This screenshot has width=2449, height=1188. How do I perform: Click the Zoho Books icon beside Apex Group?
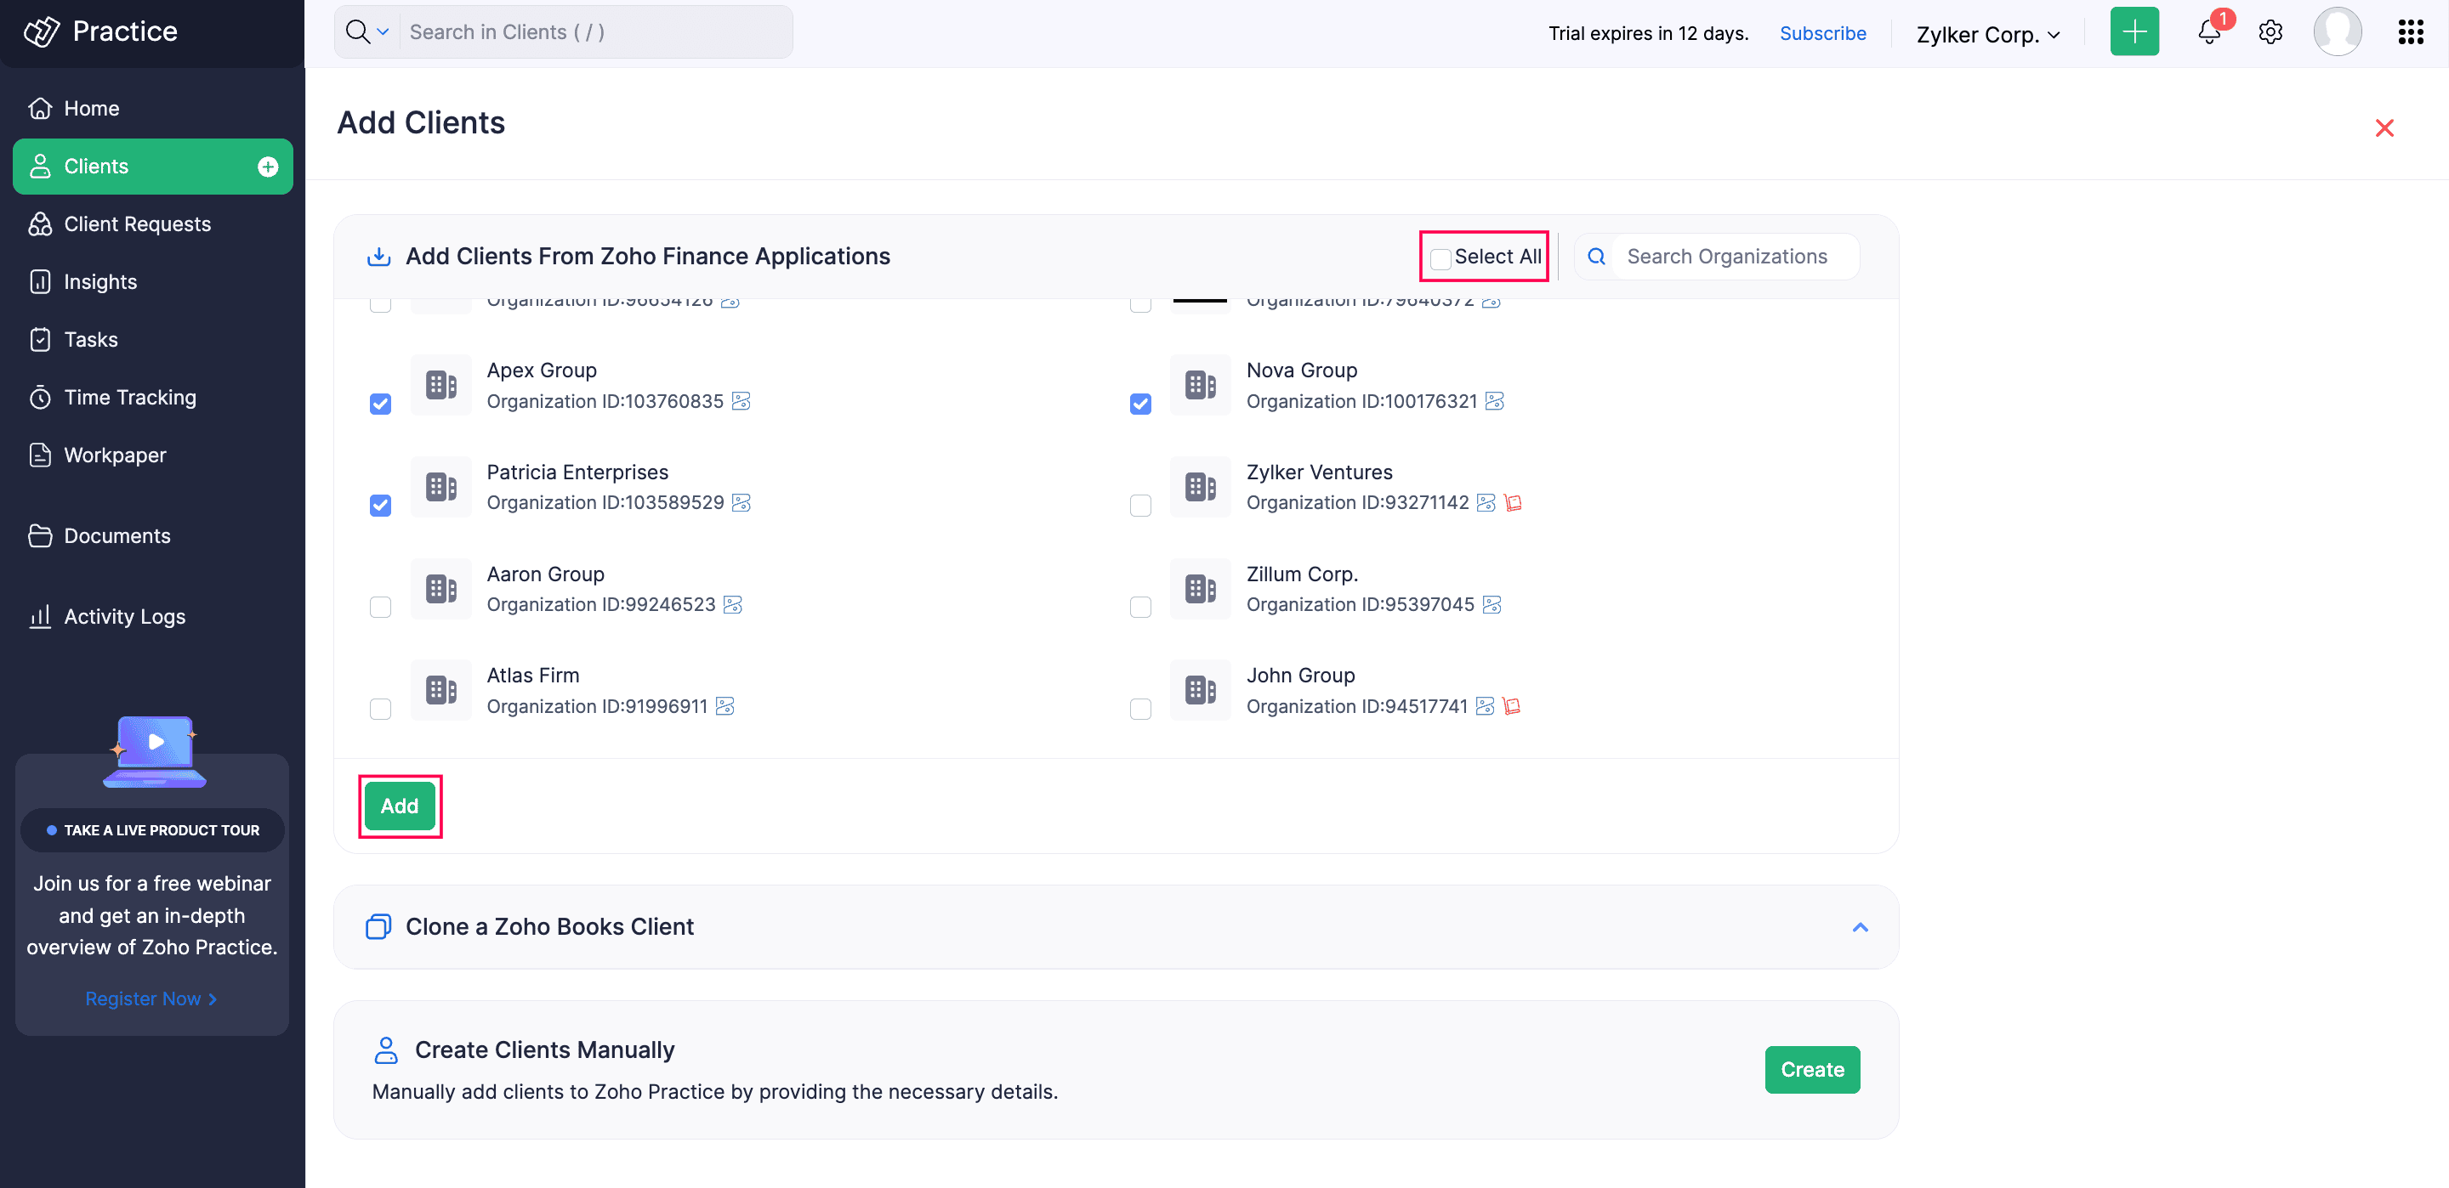pos(741,401)
